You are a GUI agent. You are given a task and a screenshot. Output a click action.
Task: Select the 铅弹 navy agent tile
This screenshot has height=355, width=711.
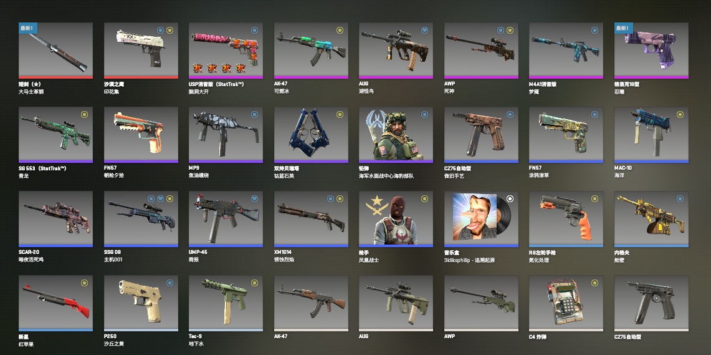point(396,135)
